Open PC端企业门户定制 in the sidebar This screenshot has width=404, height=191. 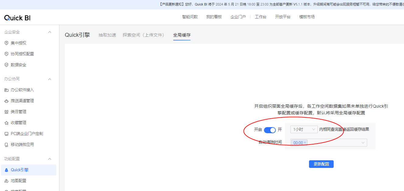click(27, 134)
